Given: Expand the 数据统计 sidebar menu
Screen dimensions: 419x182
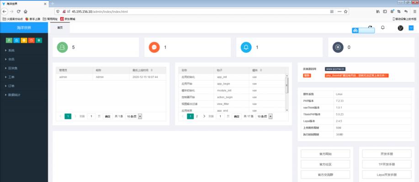Looking at the screenshot, I should coord(24,95).
